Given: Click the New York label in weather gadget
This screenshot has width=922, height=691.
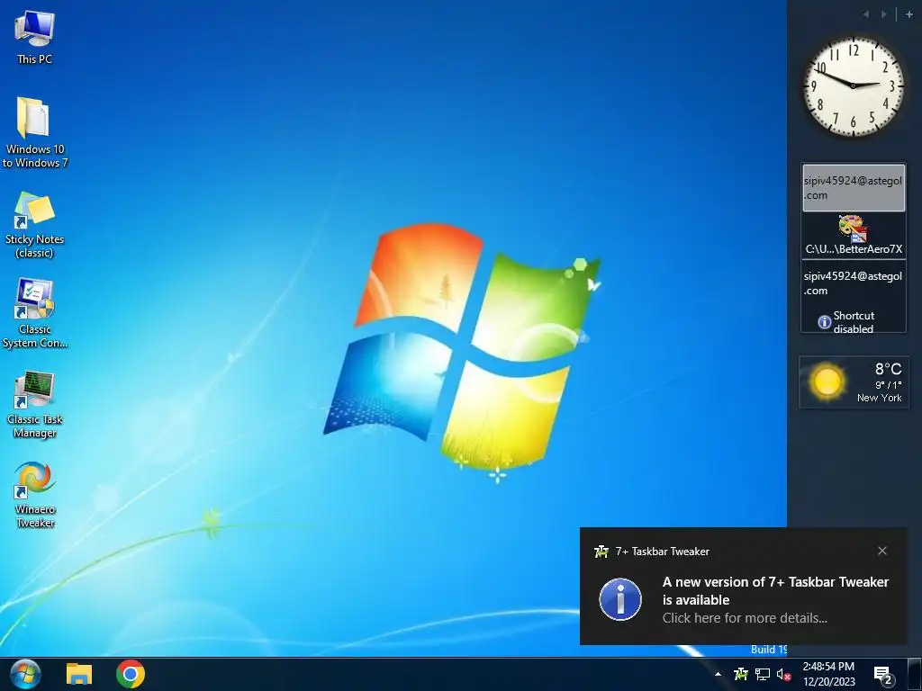Looking at the screenshot, I should [x=879, y=398].
